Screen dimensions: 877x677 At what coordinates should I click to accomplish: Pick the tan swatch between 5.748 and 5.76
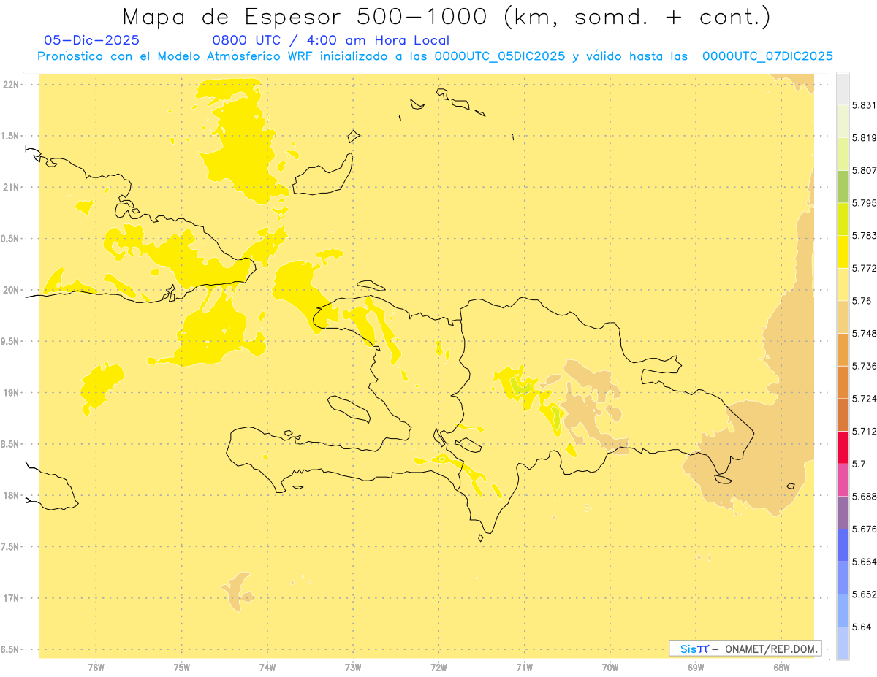tap(843, 317)
